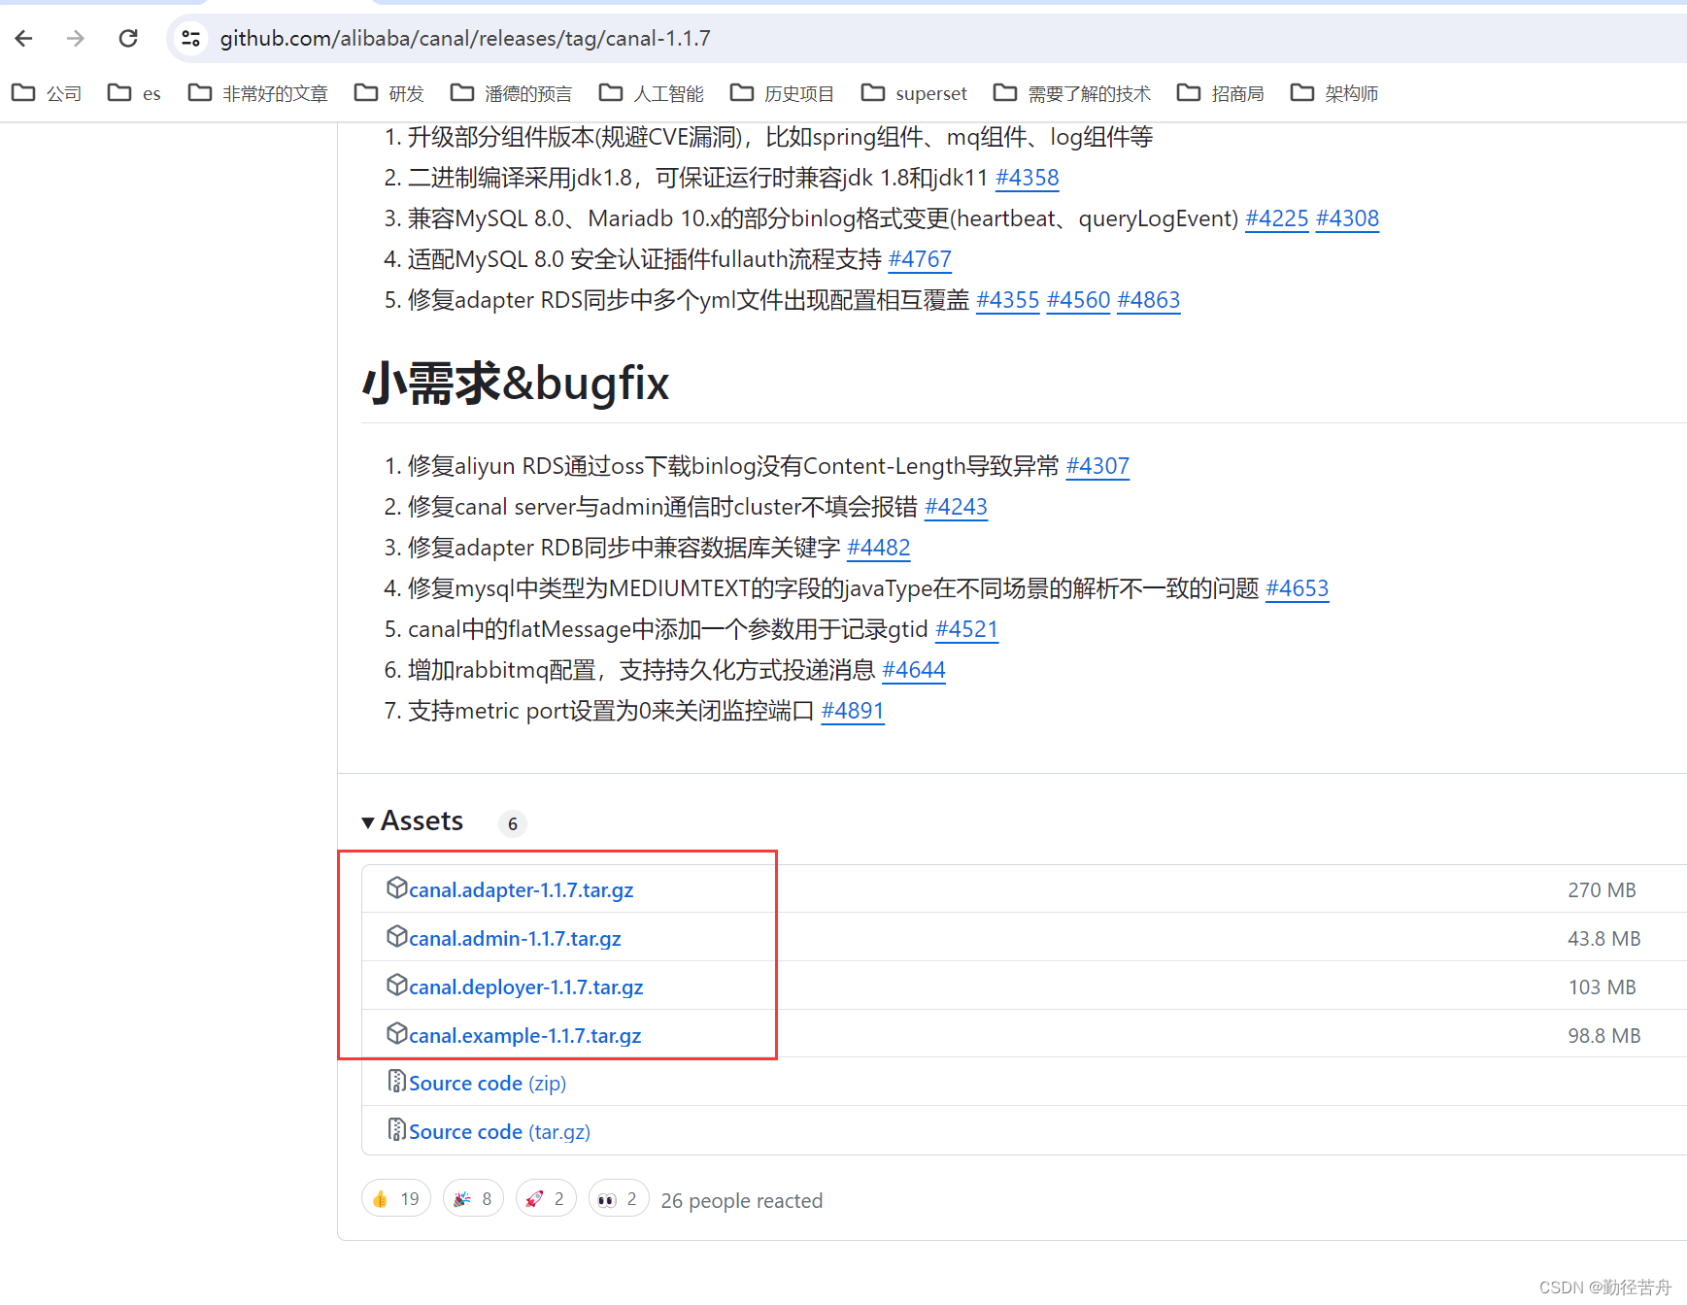Click the 43.8 MB size text
The width and height of the screenshot is (1687, 1305).
1603,939
